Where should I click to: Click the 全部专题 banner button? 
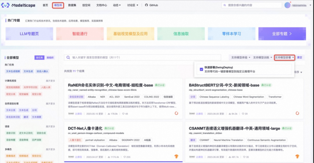point(282,33)
